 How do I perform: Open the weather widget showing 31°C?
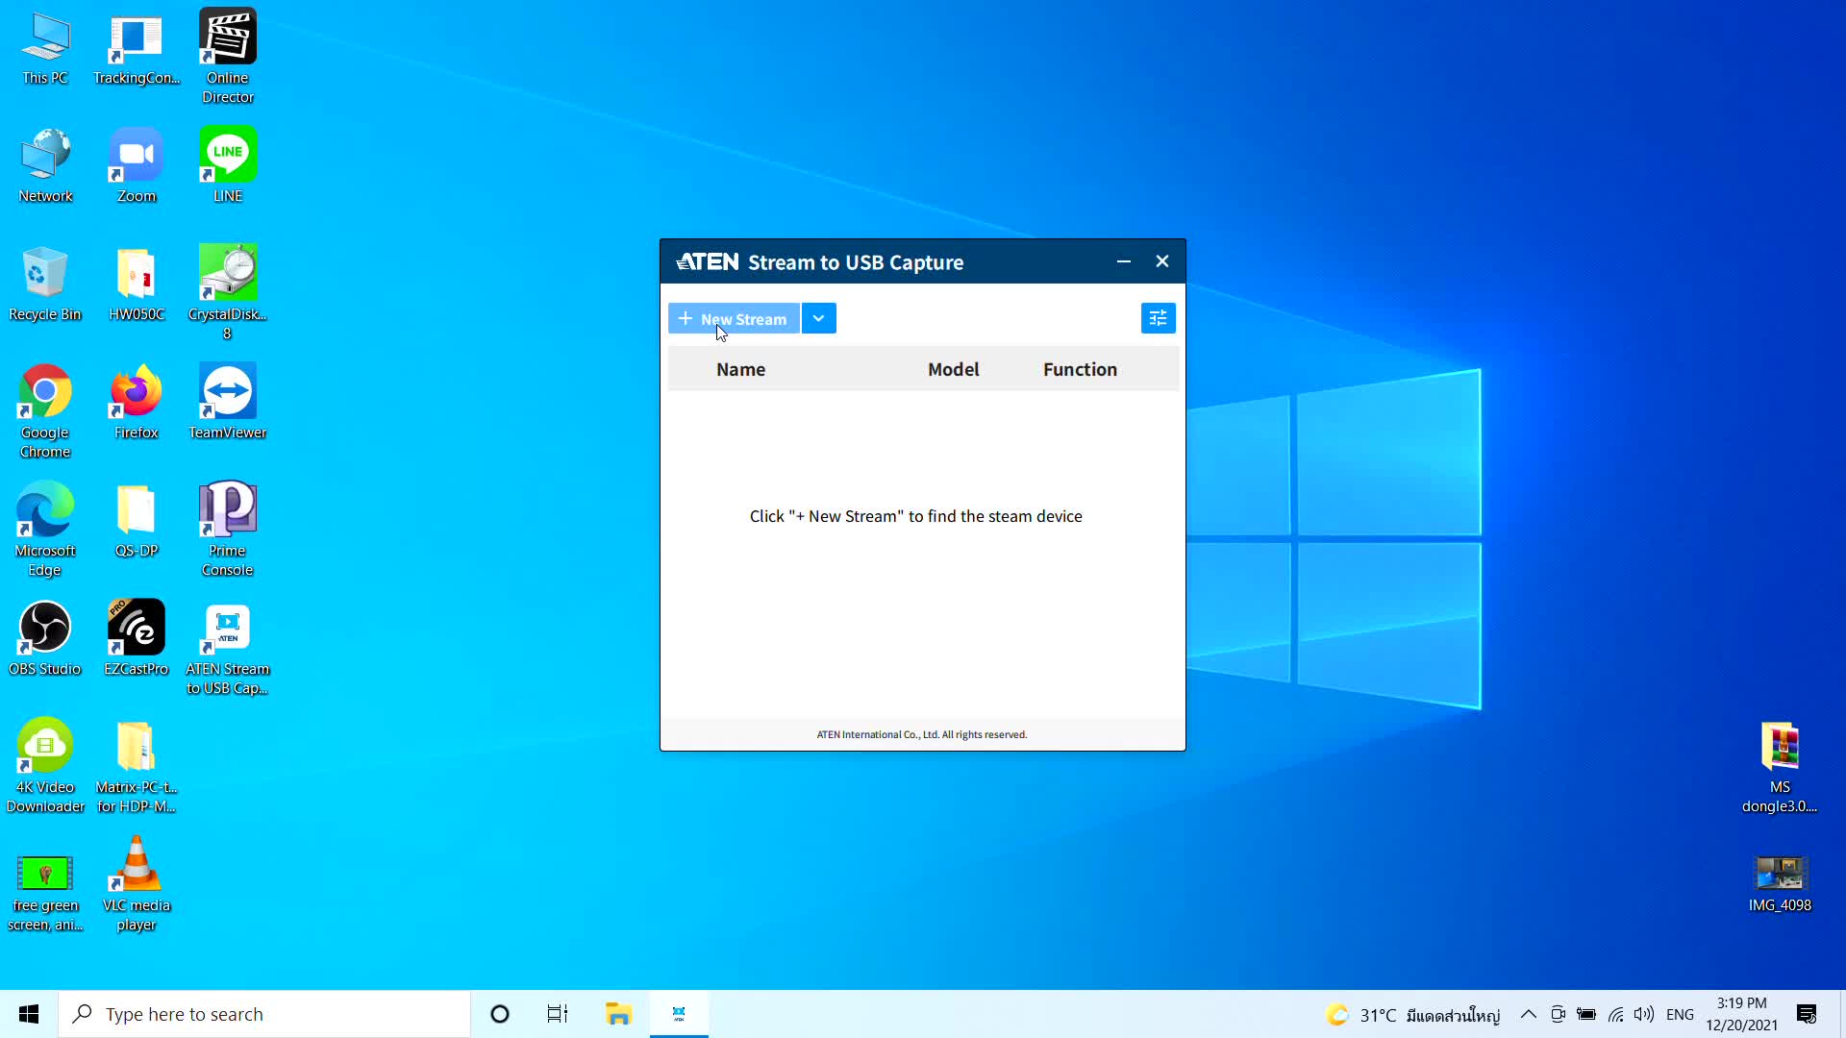click(1412, 1015)
